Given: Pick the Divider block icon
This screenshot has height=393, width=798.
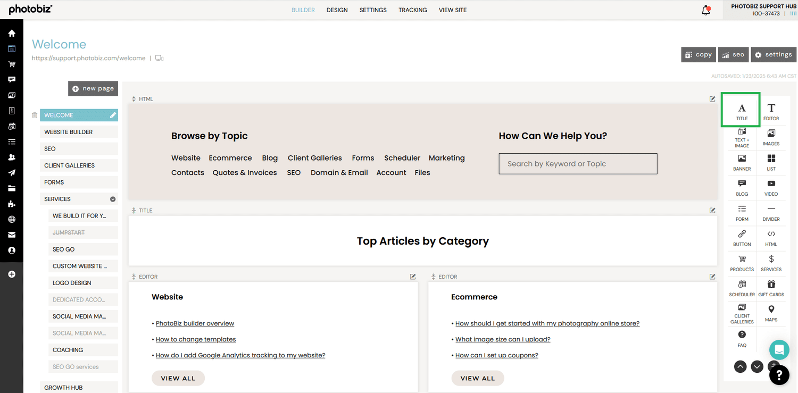Looking at the screenshot, I should click(x=771, y=212).
